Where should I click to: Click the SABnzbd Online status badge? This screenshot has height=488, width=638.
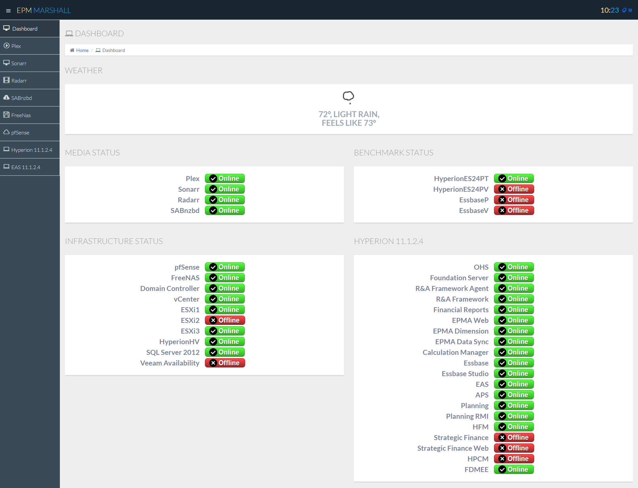(x=225, y=210)
